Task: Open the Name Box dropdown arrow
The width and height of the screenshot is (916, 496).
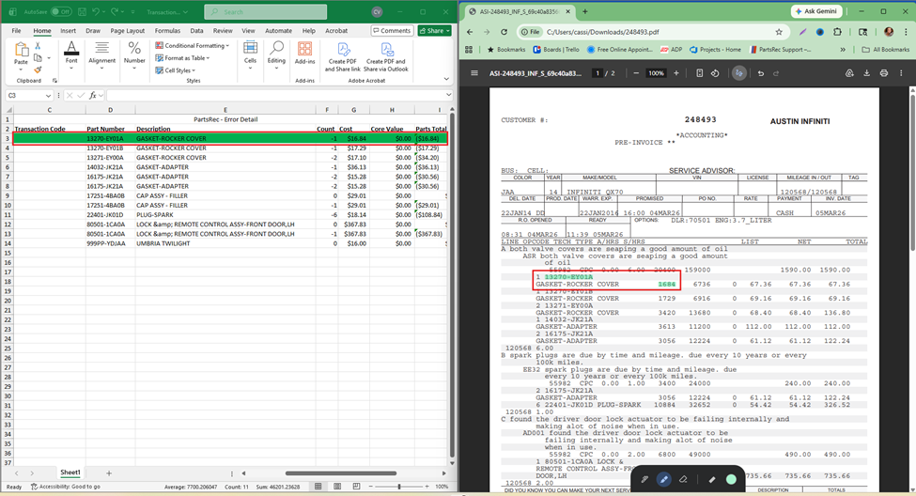Action: click(47, 95)
